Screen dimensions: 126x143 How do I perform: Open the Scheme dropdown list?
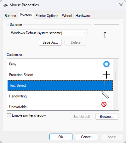click(49, 33)
